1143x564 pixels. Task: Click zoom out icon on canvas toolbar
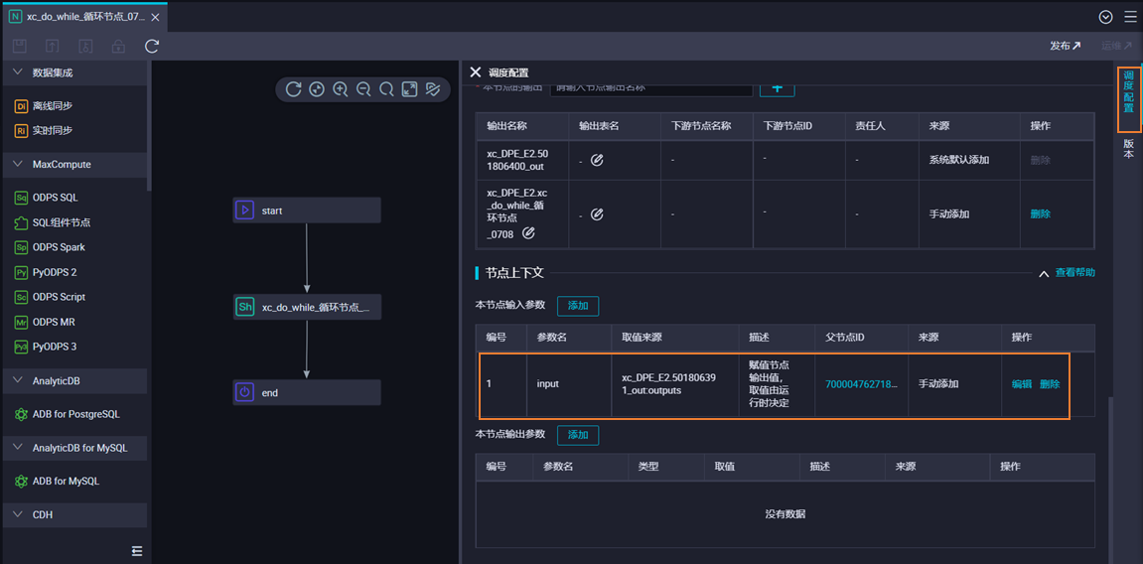tap(363, 89)
